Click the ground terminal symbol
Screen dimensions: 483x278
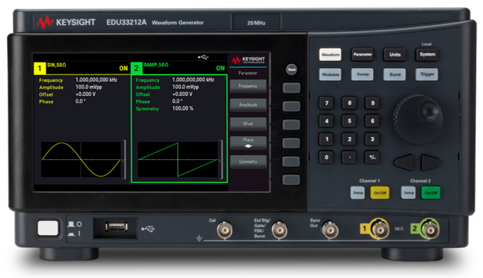[x=199, y=238]
